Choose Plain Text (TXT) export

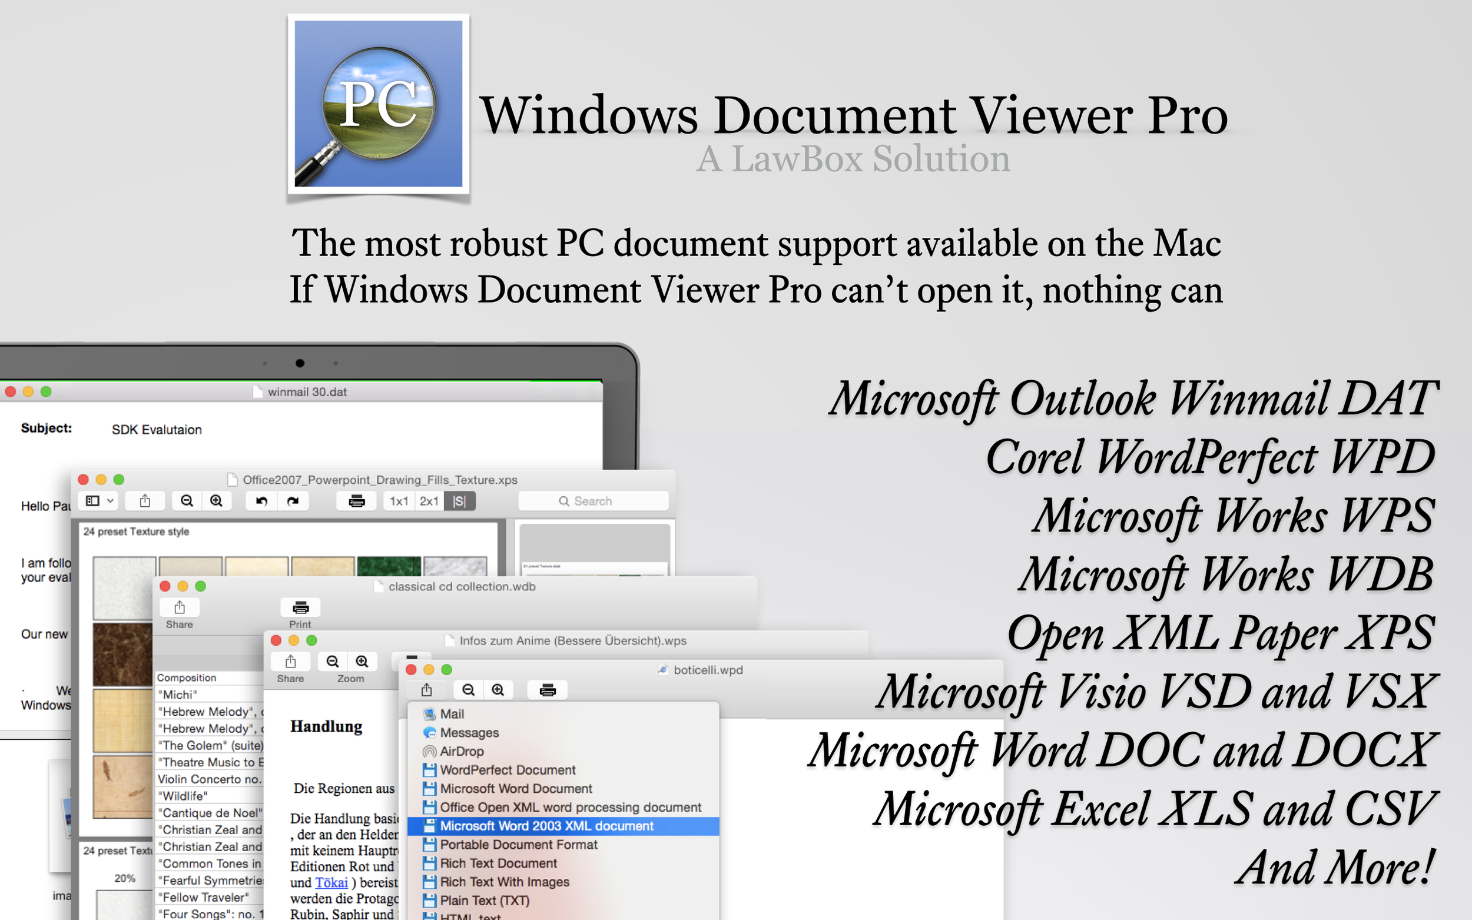[563, 901]
